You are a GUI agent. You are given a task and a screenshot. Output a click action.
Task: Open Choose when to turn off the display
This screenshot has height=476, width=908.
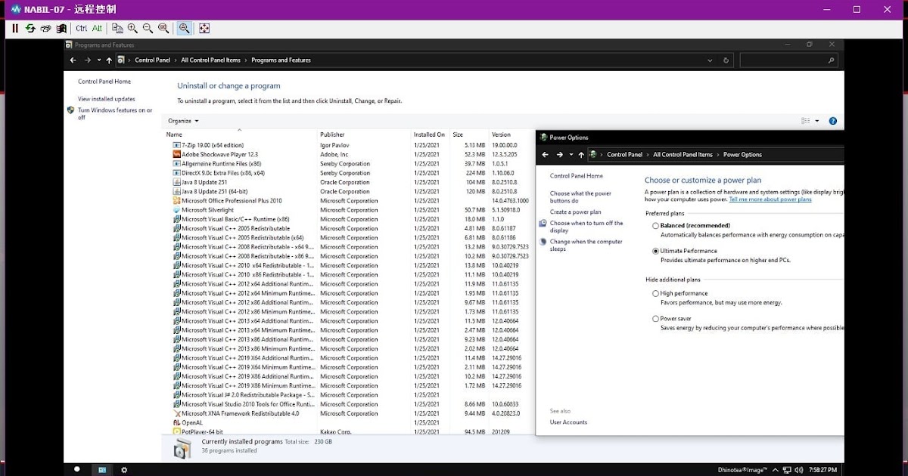[586, 227]
